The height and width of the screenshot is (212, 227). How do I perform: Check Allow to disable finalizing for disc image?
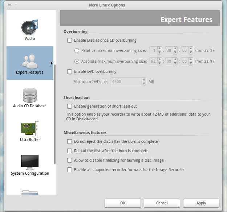tap(69, 160)
